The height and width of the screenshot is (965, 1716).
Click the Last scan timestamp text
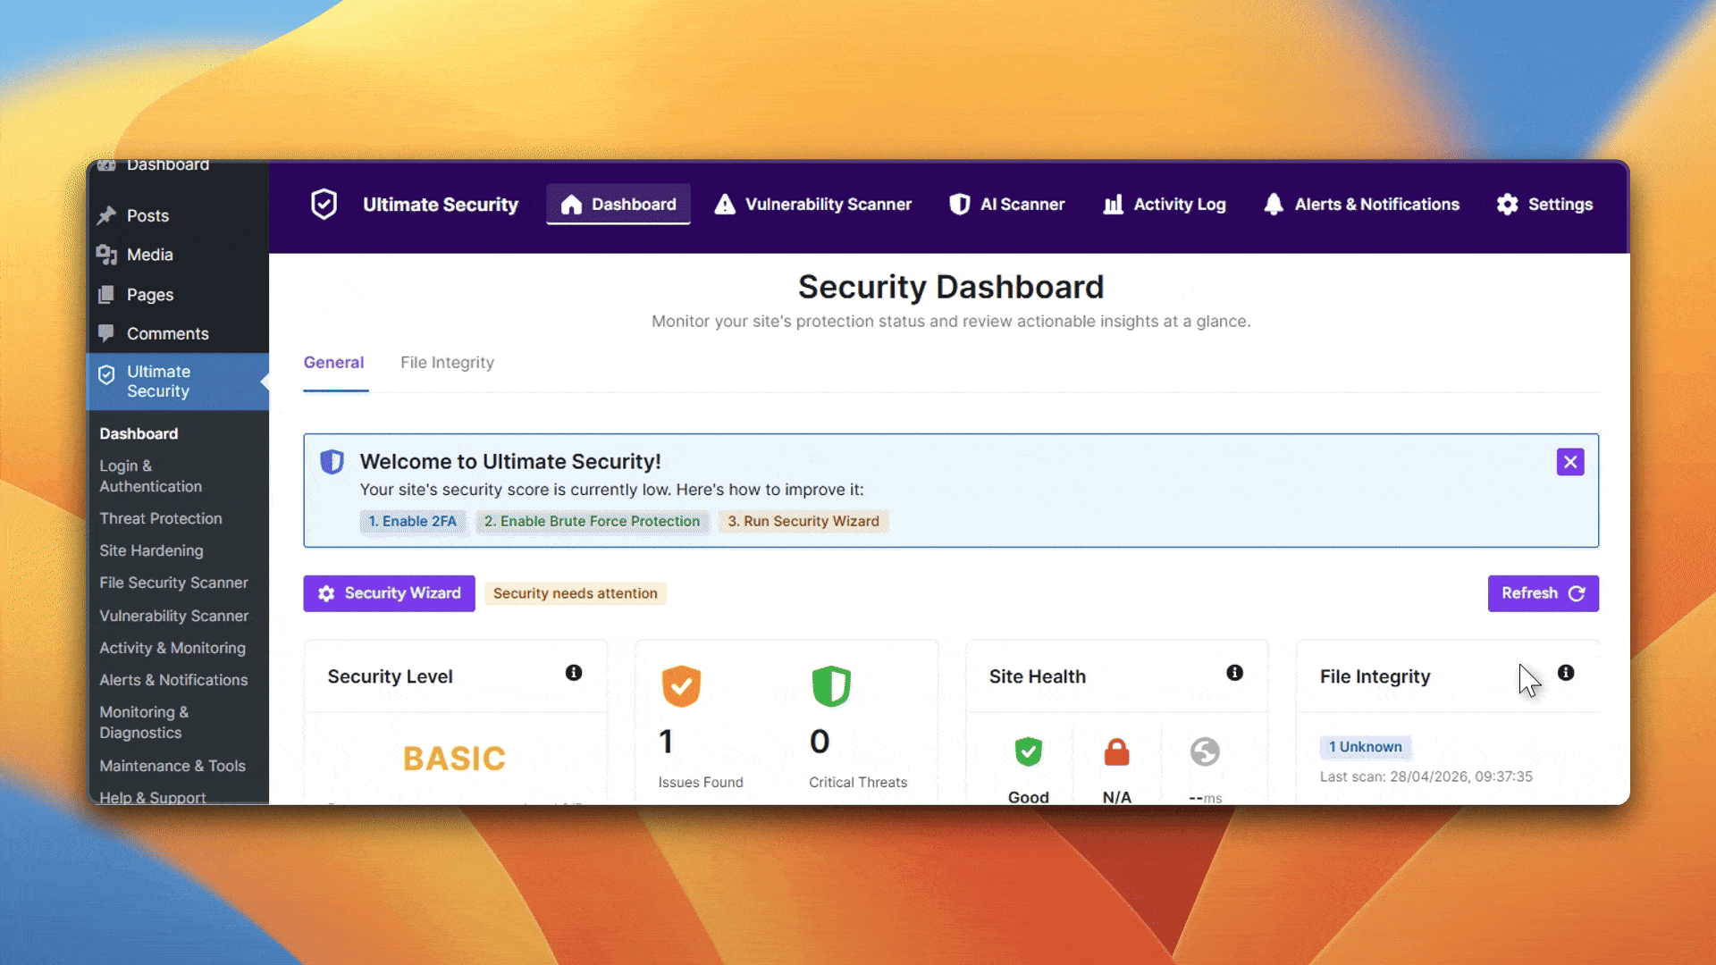click(1426, 776)
